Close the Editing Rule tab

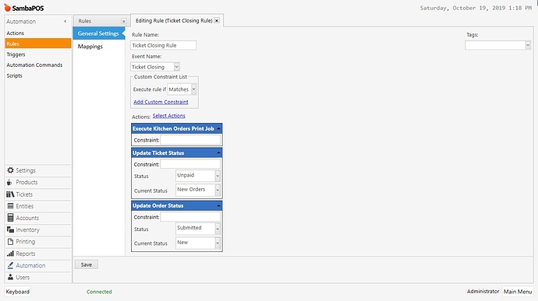tap(217, 20)
